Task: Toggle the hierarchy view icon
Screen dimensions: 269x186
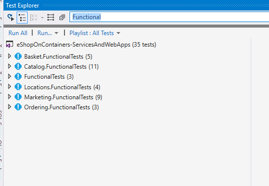Action: tap(22, 18)
